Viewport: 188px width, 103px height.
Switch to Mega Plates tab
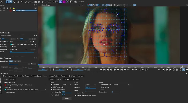click(x=54, y=76)
